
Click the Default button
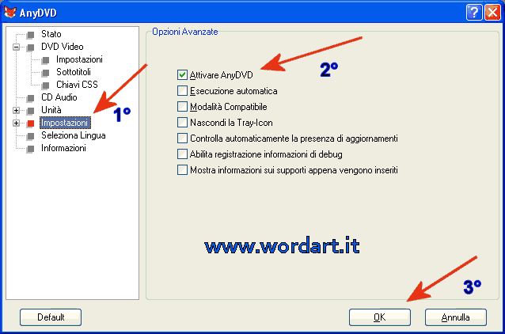(51, 317)
